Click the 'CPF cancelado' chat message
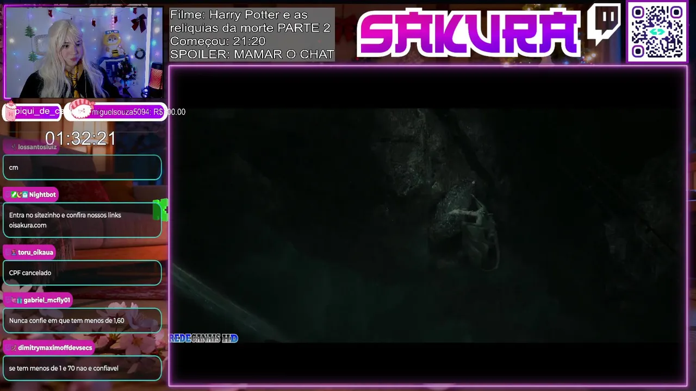Image resolution: width=696 pixels, height=391 pixels. 82,273
